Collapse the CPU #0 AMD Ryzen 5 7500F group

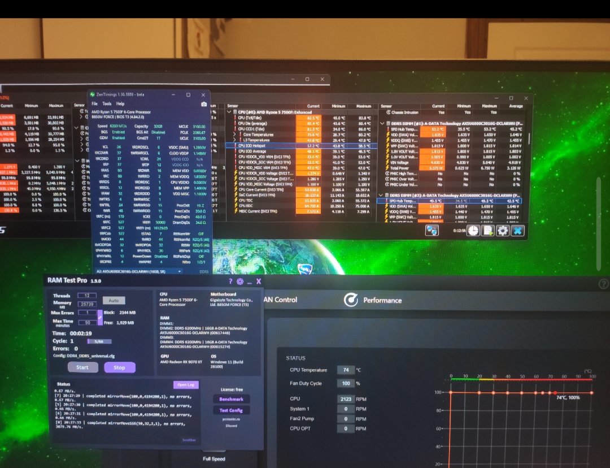229,112
